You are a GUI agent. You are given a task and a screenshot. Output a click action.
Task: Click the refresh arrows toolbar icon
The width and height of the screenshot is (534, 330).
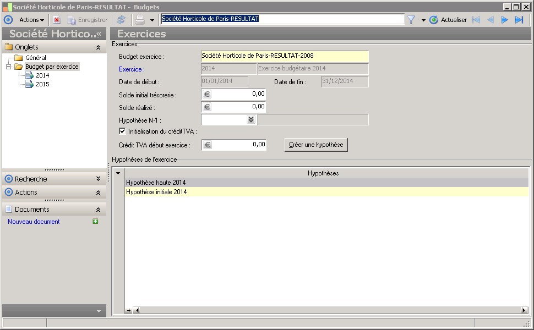(x=121, y=20)
